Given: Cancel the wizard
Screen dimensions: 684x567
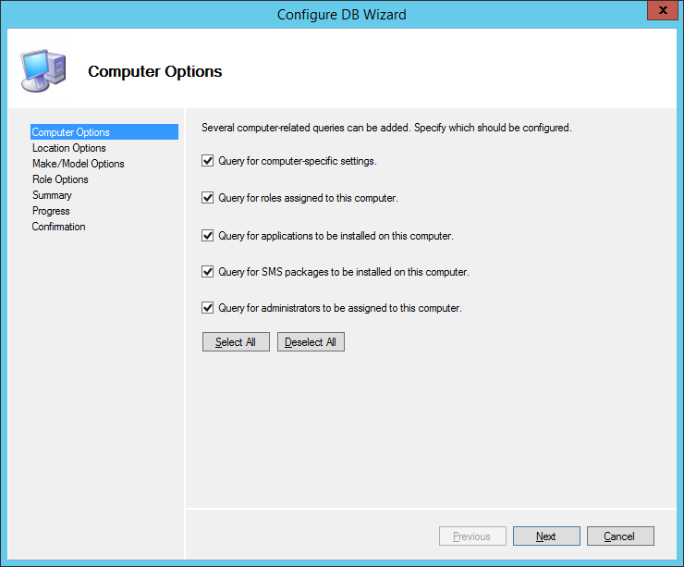Looking at the screenshot, I should tap(618, 536).
